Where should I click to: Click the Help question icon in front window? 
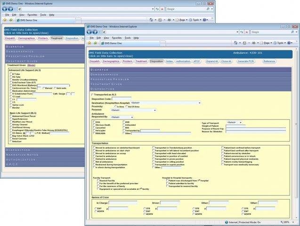click(289, 43)
